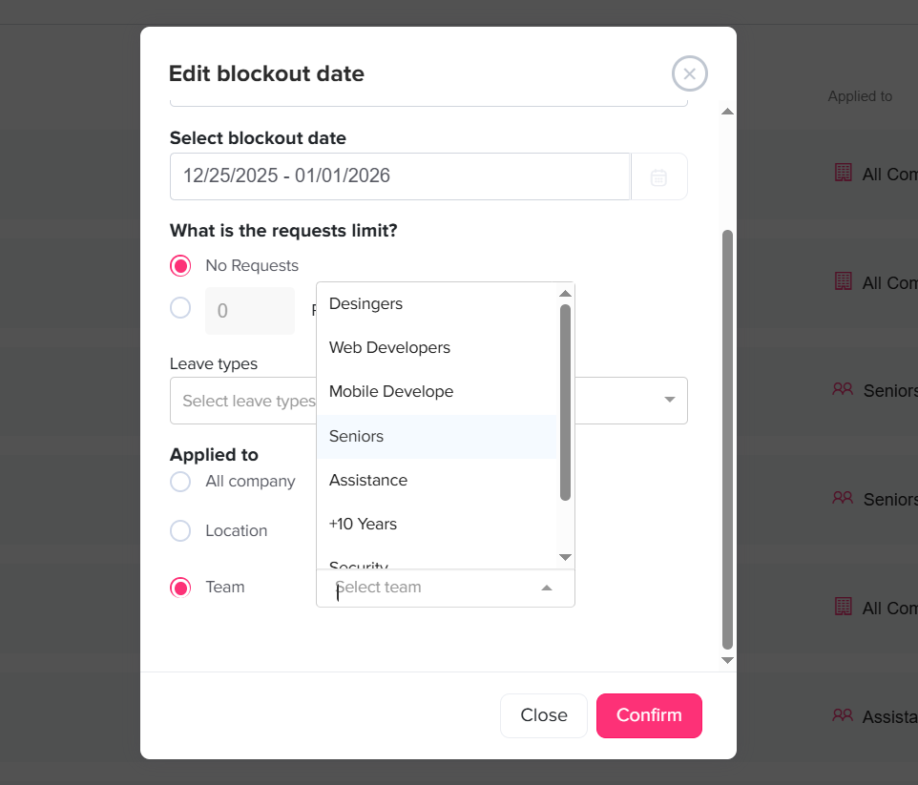Select the Team radio button
Viewport: 918px width, 785px height.
180,588
